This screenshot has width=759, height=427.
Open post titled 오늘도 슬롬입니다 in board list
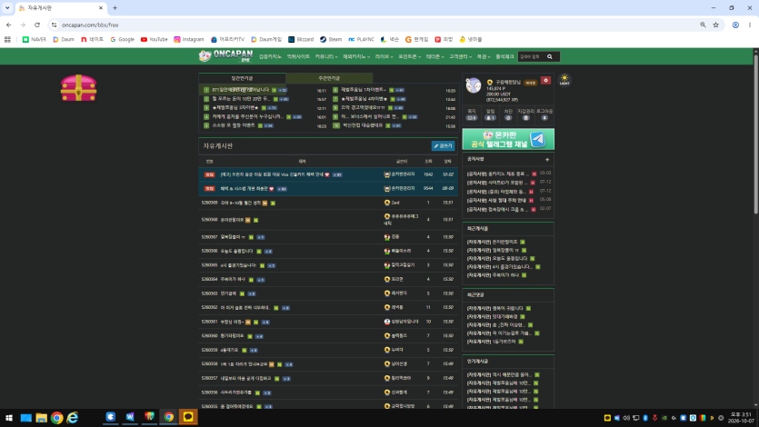click(x=236, y=251)
